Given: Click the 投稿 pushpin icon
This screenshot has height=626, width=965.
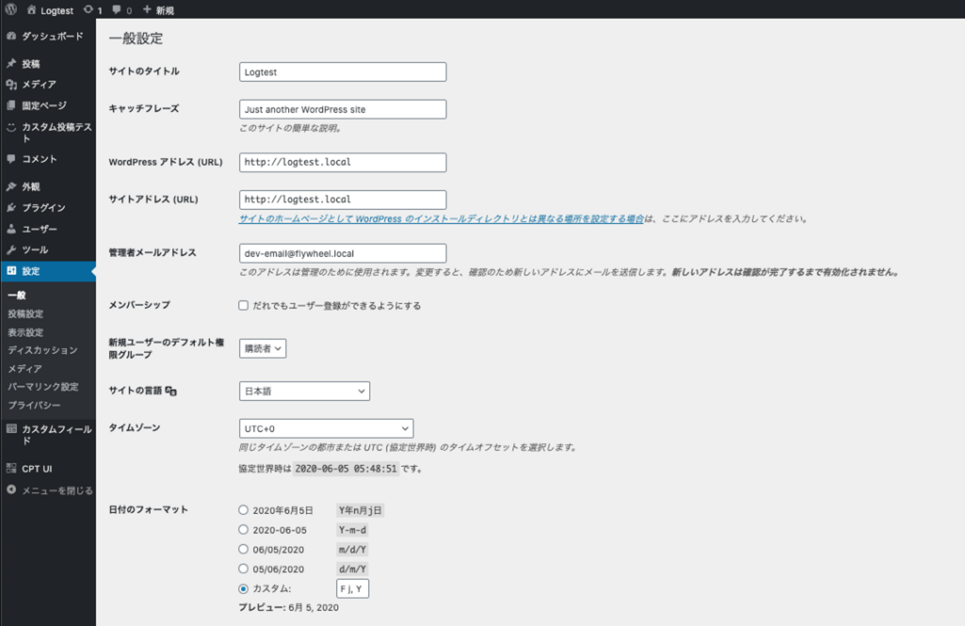Looking at the screenshot, I should (x=11, y=64).
